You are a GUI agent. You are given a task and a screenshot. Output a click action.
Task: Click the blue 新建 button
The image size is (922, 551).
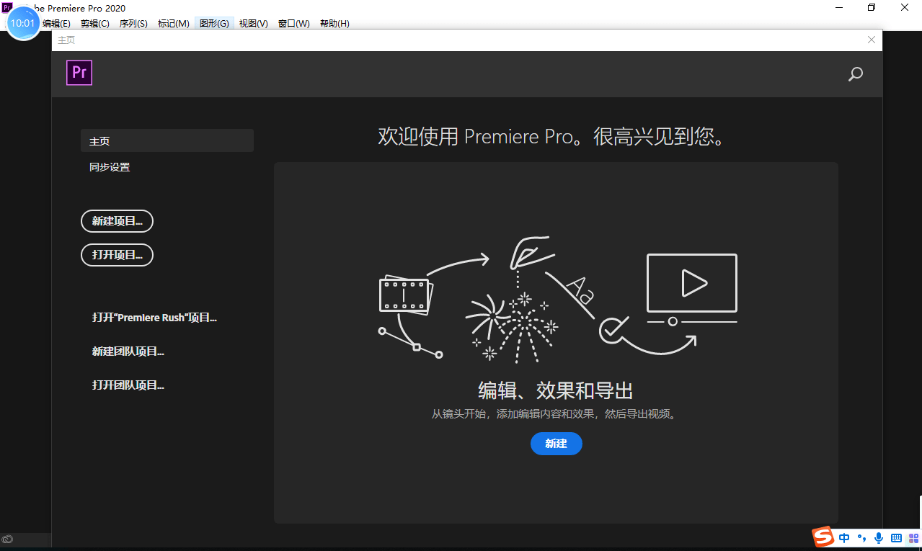[556, 444]
